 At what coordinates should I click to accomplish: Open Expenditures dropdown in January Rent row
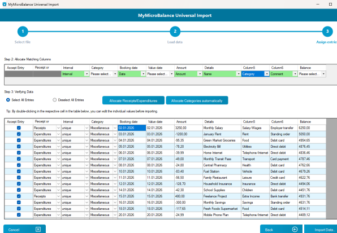(x=58, y=134)
